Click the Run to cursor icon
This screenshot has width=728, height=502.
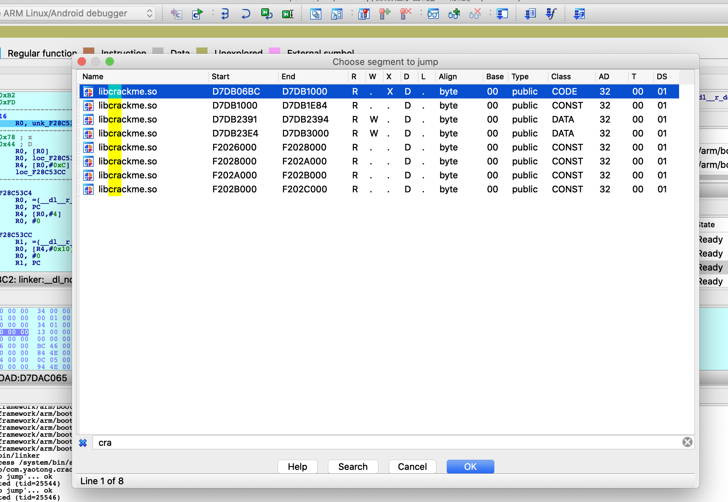point(287,14)
